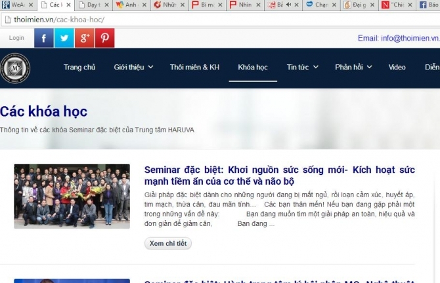
Task: Go to Trang chủ menu item
Action: [x=79, y=67]
